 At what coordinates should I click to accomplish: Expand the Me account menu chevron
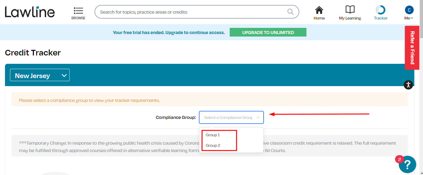pos(412,18)
